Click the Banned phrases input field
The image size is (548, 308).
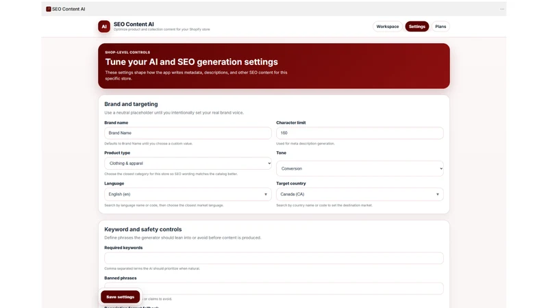tap(273, 288)
